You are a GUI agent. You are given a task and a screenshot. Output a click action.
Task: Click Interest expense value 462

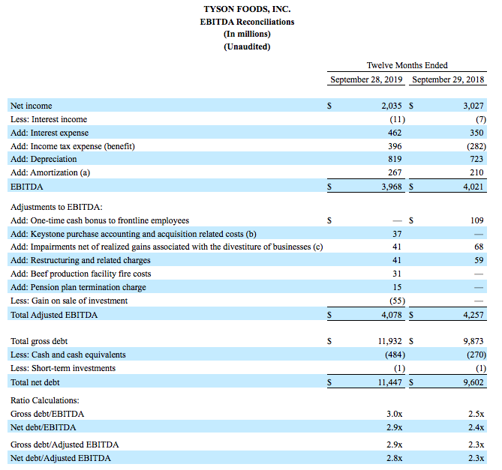click(x=395, y=133)
